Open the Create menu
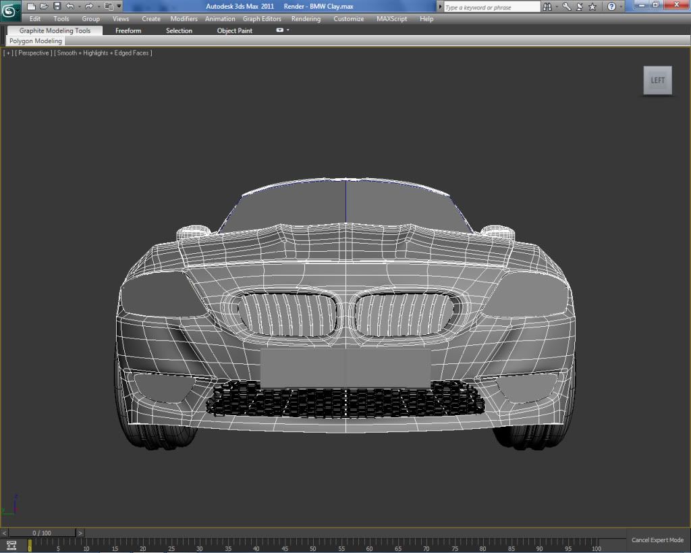The image size is (691, 553). tap(151, 18)
